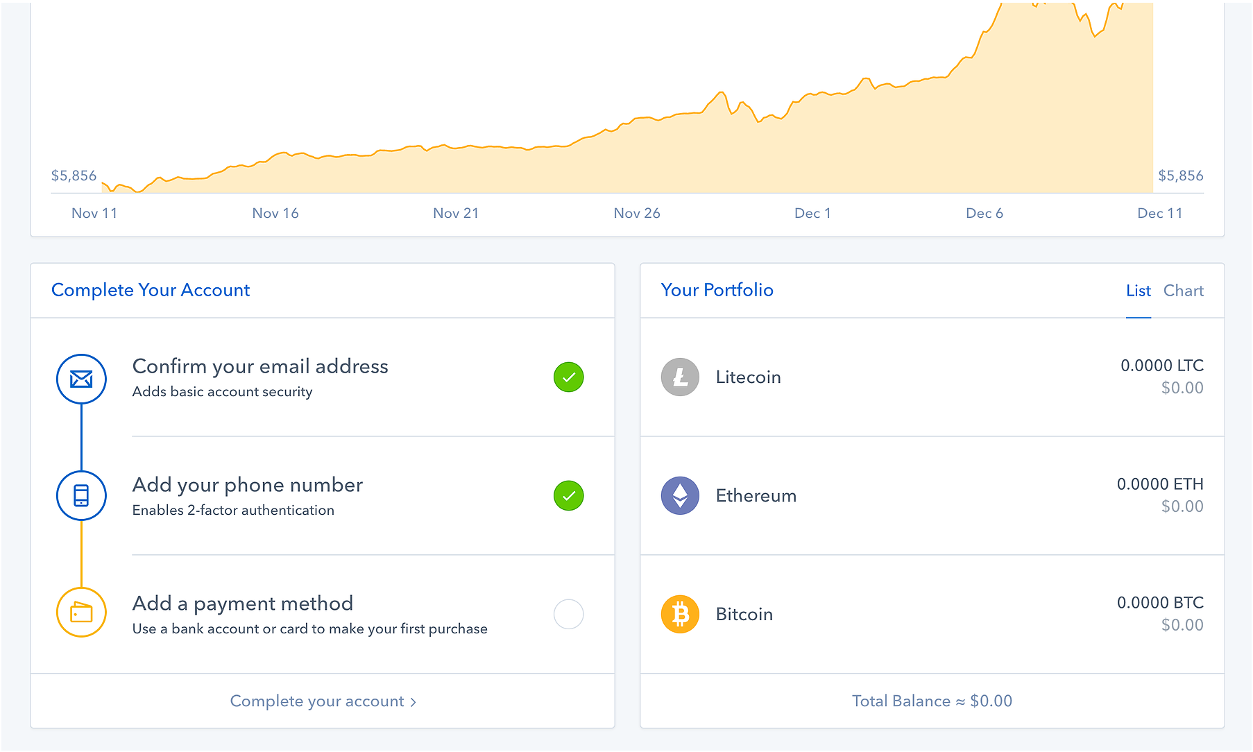Click the Dec 6 chart axis label

(x=984, y=213)
